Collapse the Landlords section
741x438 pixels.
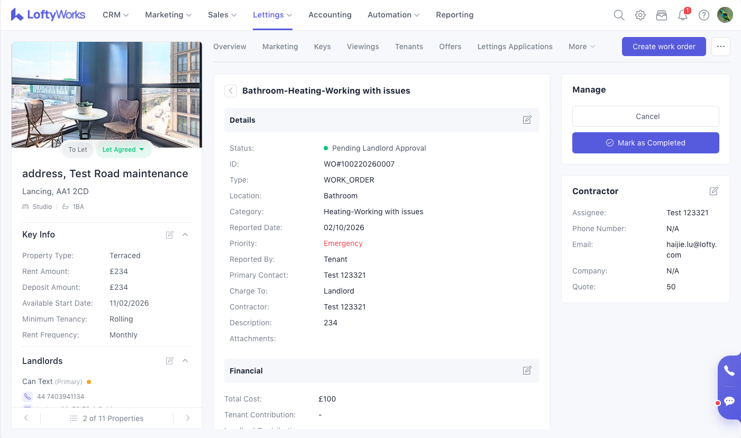[x=185, y=361]
